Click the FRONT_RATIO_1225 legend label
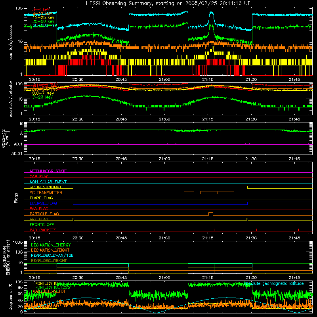This screenshot has width=317, height=317. click(51, 287)
